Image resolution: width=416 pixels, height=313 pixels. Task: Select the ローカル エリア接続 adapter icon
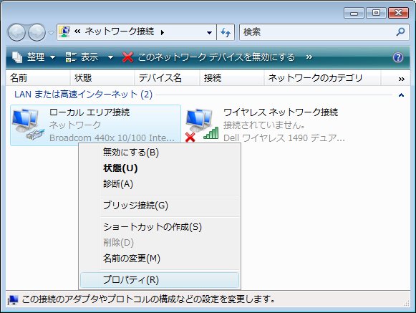(29, 124)
